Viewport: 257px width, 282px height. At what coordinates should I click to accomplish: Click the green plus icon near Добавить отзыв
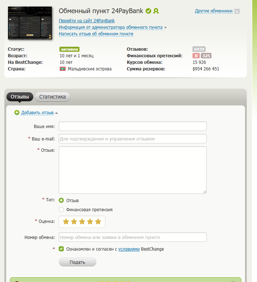pos(17,113)
